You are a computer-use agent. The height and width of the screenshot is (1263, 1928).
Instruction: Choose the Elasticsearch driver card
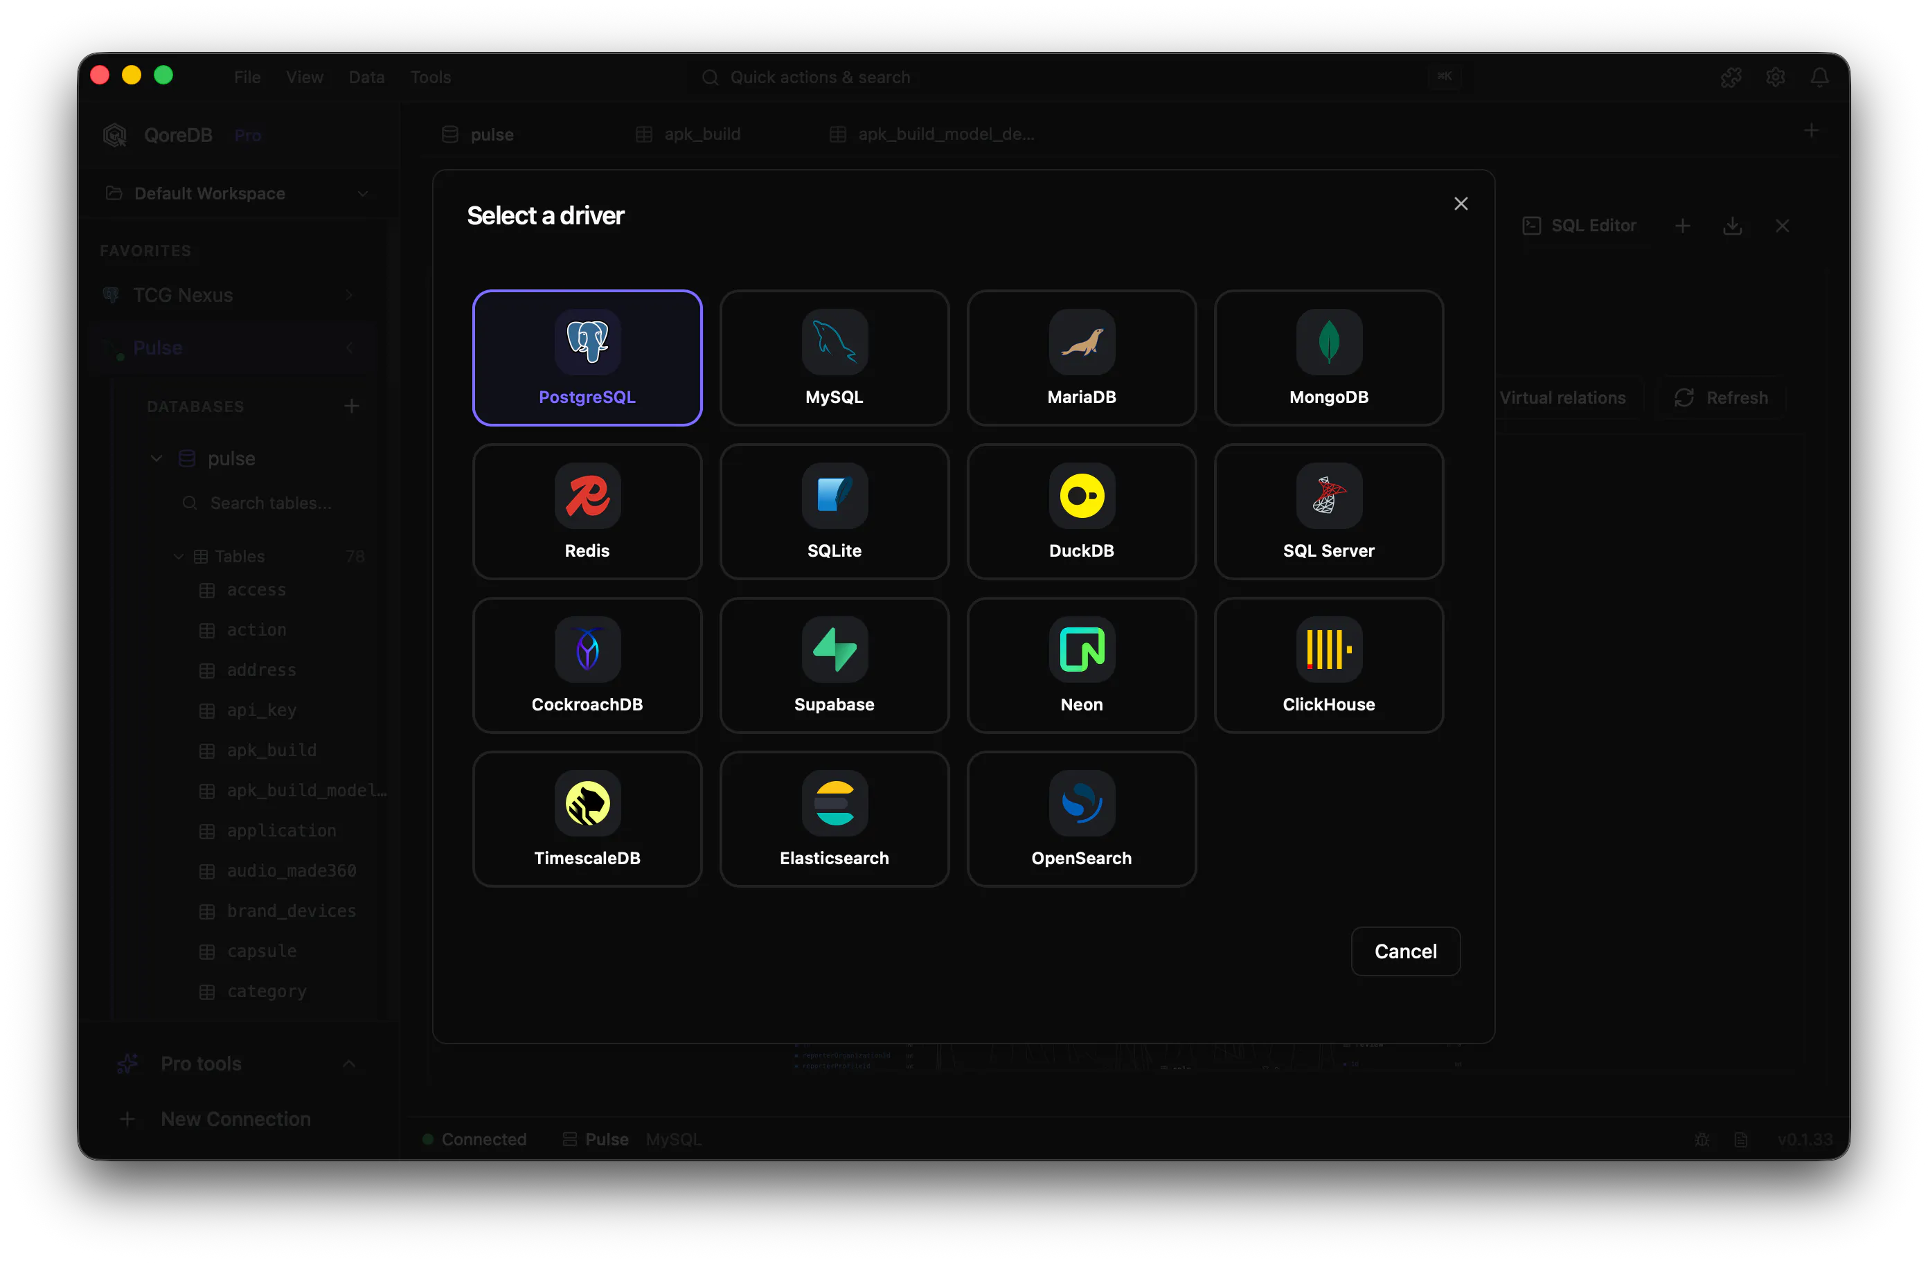pos(834,819)
